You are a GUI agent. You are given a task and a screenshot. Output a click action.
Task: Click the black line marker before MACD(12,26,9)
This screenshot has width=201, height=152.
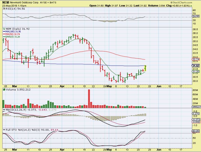click(x=4, y=110)
